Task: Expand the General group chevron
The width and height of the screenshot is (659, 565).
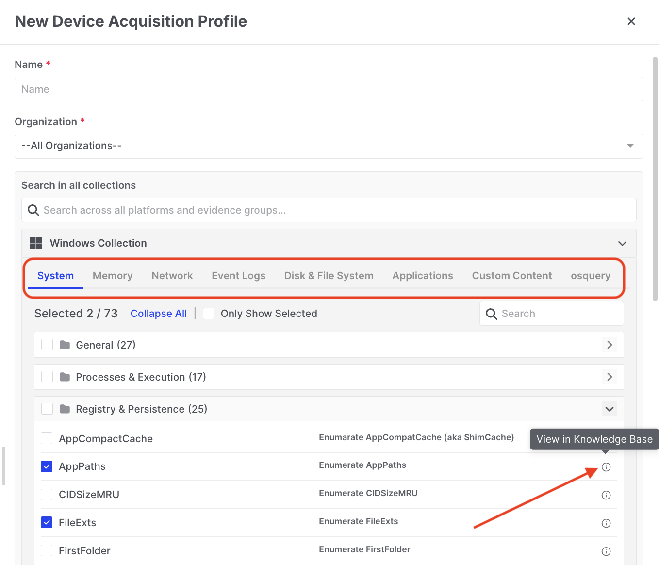Action: 610,345
